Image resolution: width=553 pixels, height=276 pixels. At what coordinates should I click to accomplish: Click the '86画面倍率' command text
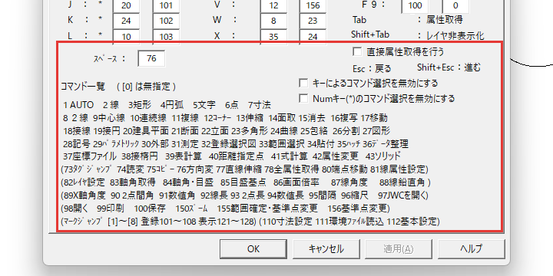296,182
